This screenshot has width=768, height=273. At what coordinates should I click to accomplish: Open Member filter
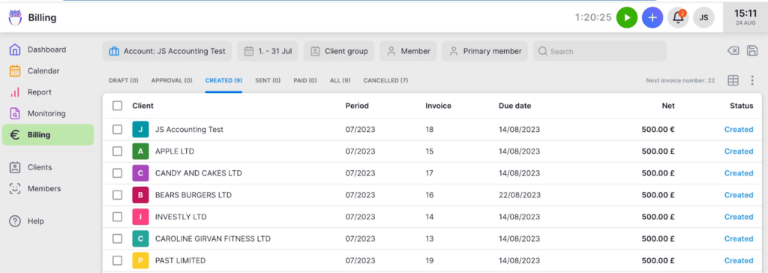pyautogui.click(x=409, y=51)
